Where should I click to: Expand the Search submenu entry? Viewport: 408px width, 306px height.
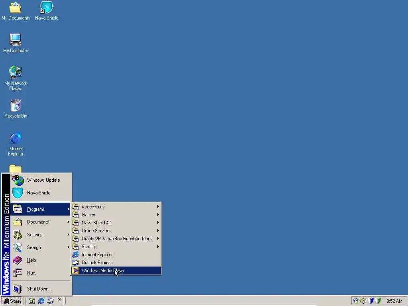click(x=41, y=247)
